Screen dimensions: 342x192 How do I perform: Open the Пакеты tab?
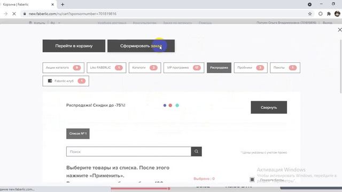point(285,68)
